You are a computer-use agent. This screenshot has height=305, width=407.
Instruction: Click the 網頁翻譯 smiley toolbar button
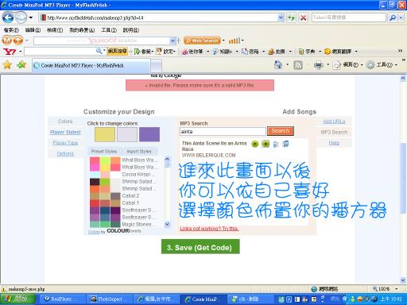pyautogui.click(x=338, y=52)
